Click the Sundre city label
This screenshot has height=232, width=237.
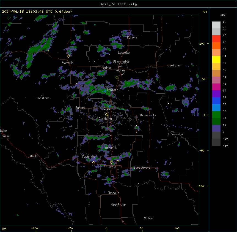[80, 108]
